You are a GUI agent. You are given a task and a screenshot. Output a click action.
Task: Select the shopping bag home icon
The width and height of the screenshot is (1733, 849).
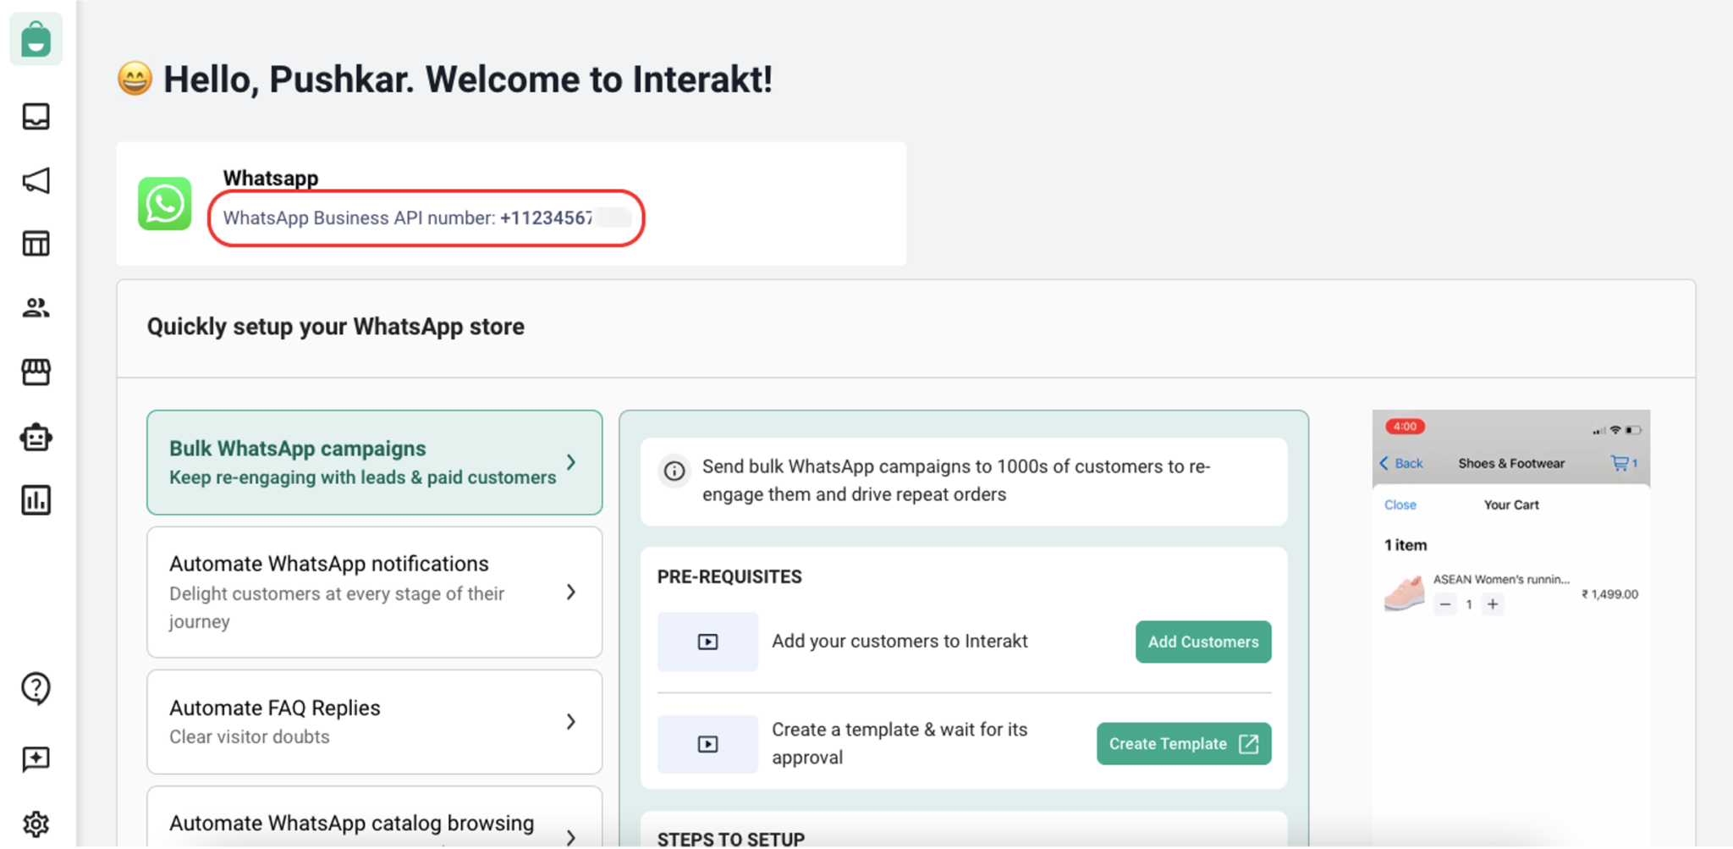(36, 39)
